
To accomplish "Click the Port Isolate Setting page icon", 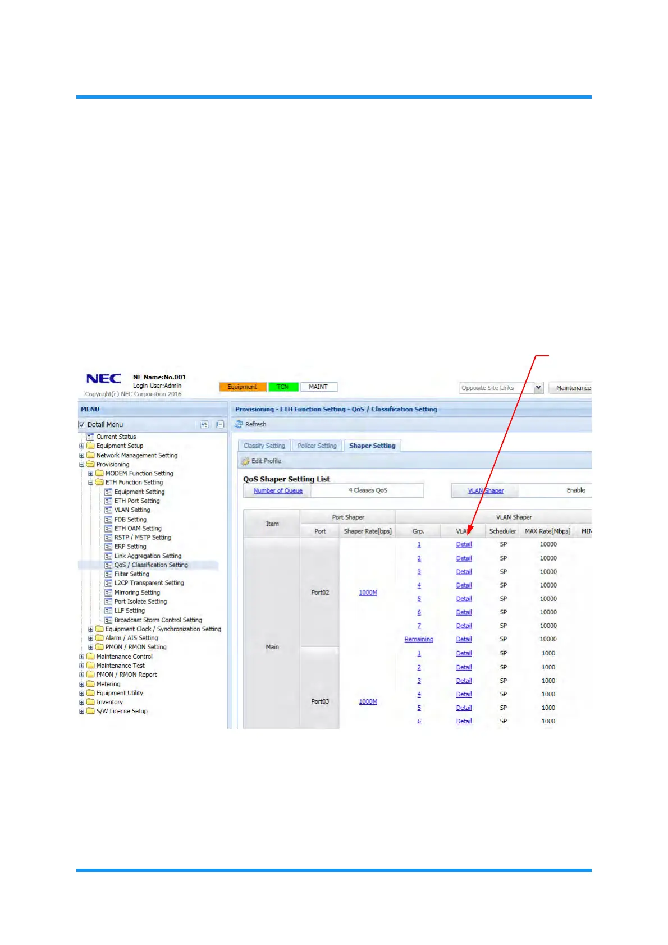I will tap(108, 602).
